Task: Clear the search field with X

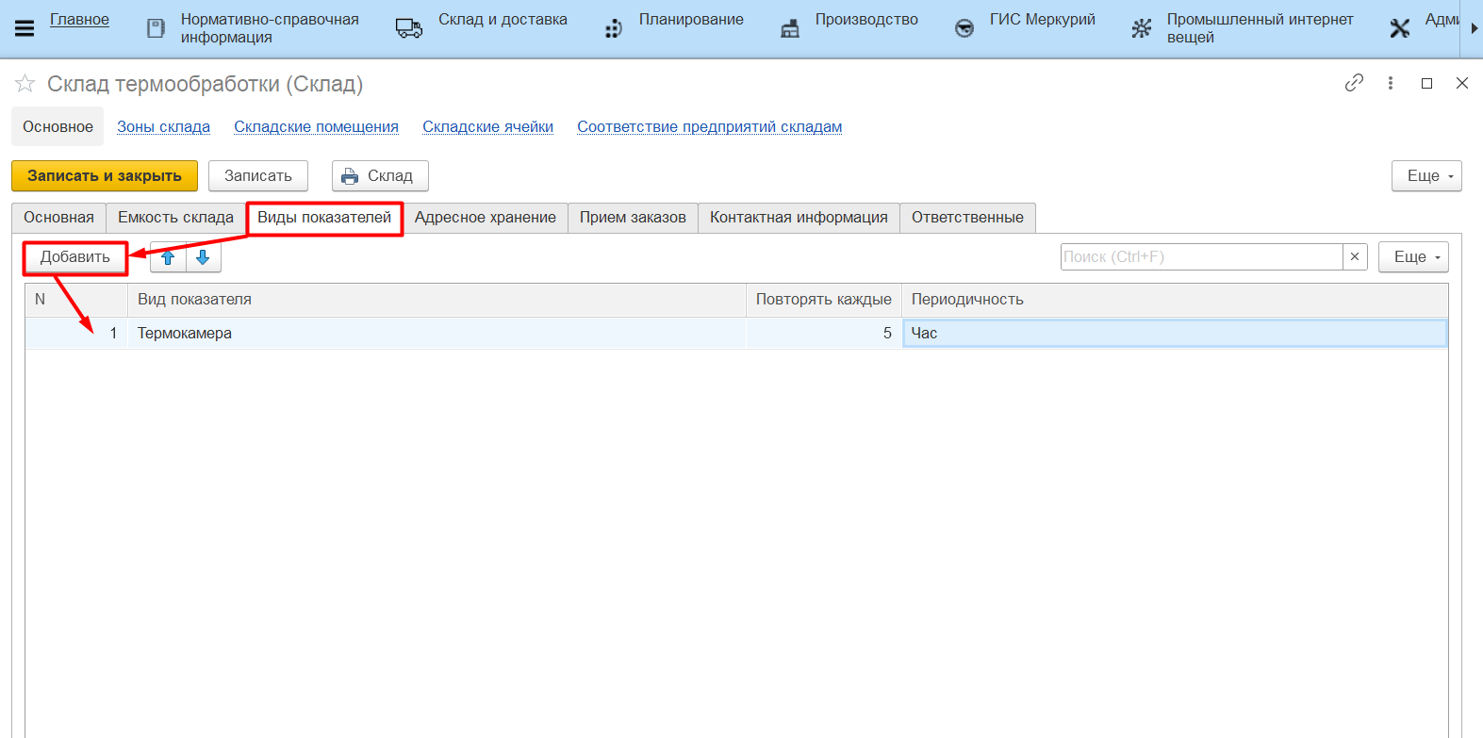Action: [1355, 256]
